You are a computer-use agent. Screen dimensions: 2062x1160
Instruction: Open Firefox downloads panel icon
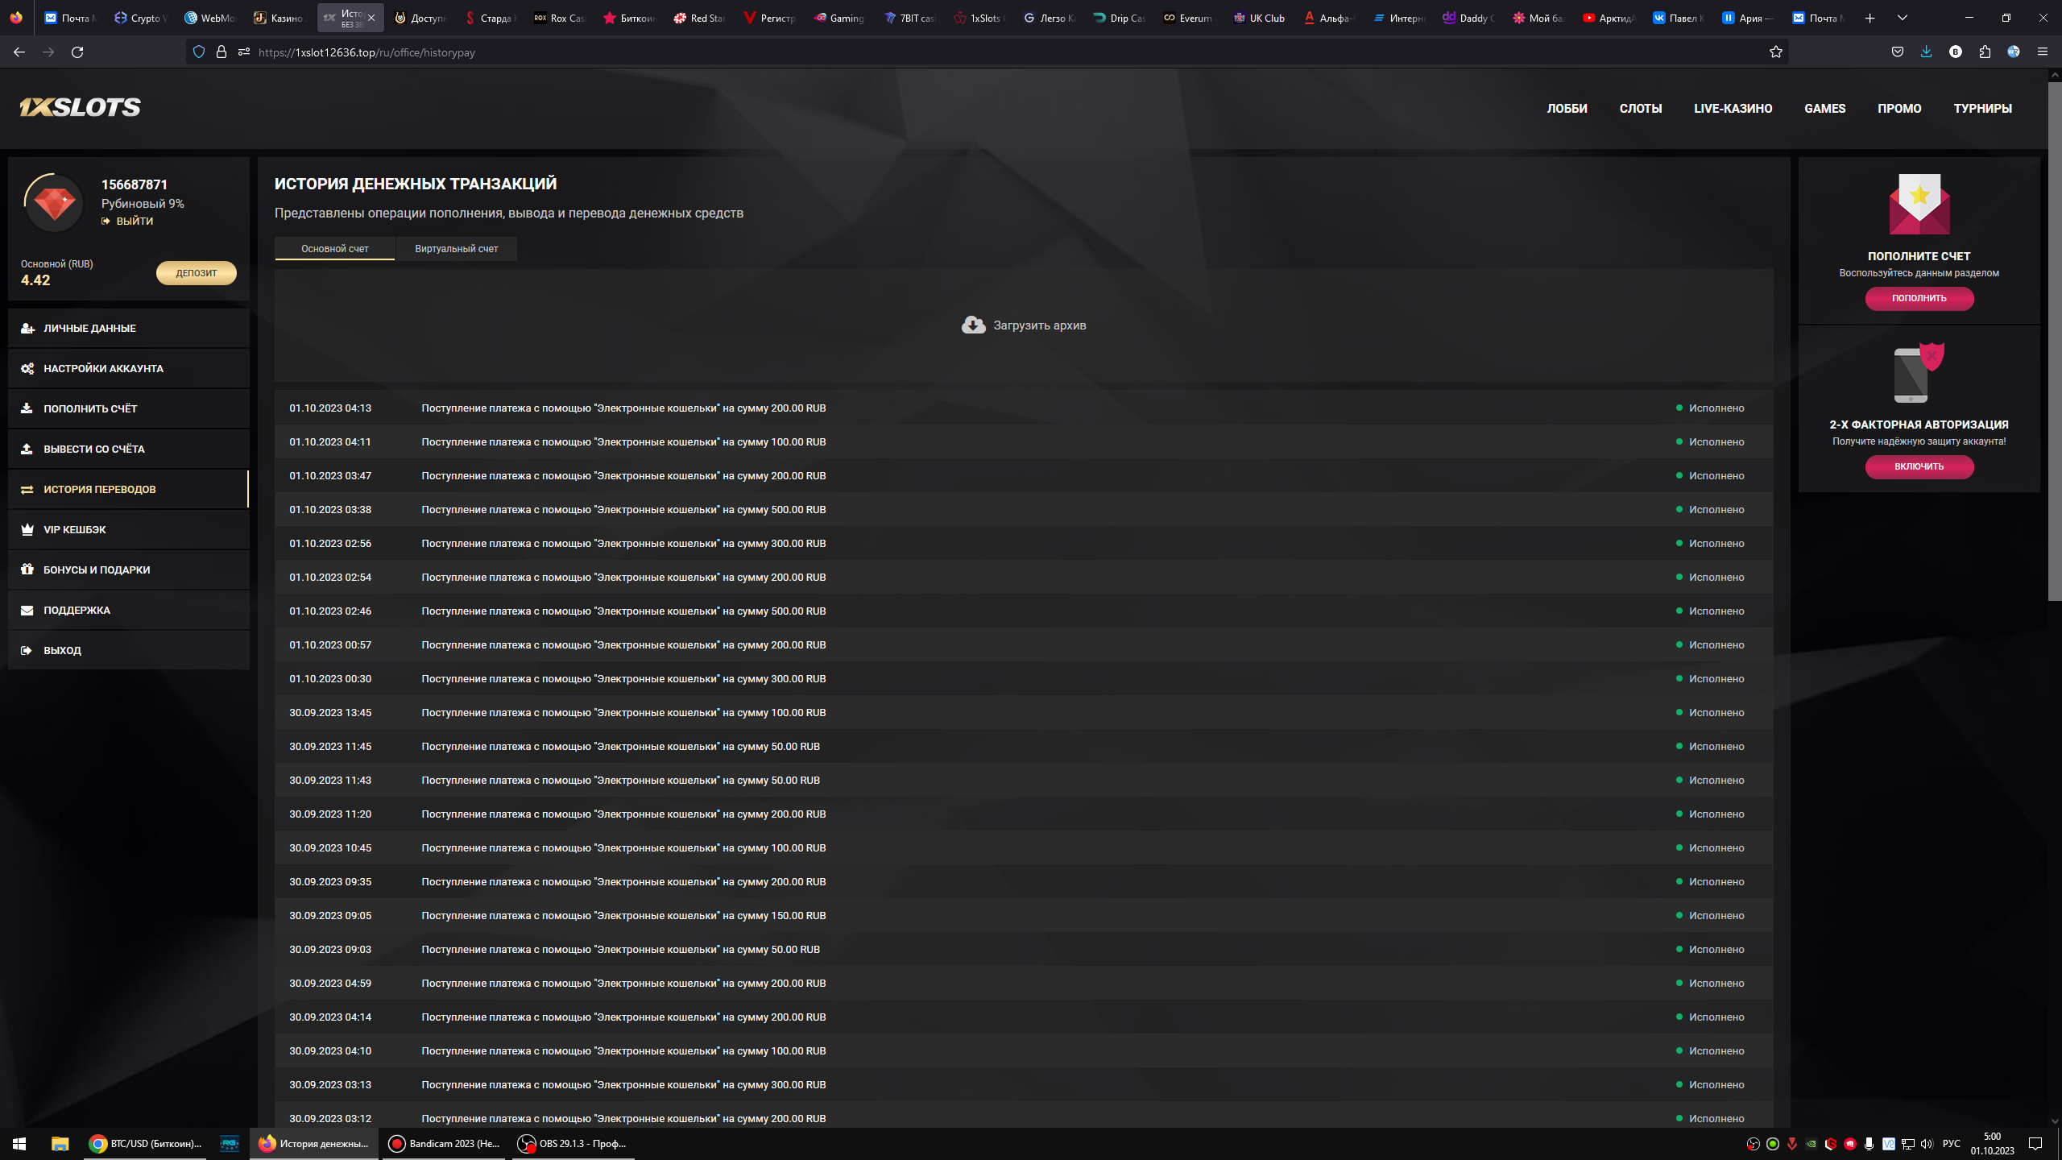[x=1926, y=52]
